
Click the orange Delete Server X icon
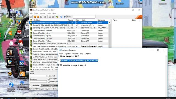click(38, 17)
